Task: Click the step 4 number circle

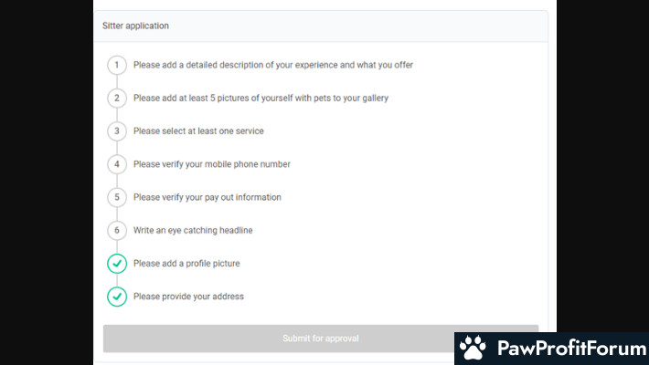Action: 117,164
